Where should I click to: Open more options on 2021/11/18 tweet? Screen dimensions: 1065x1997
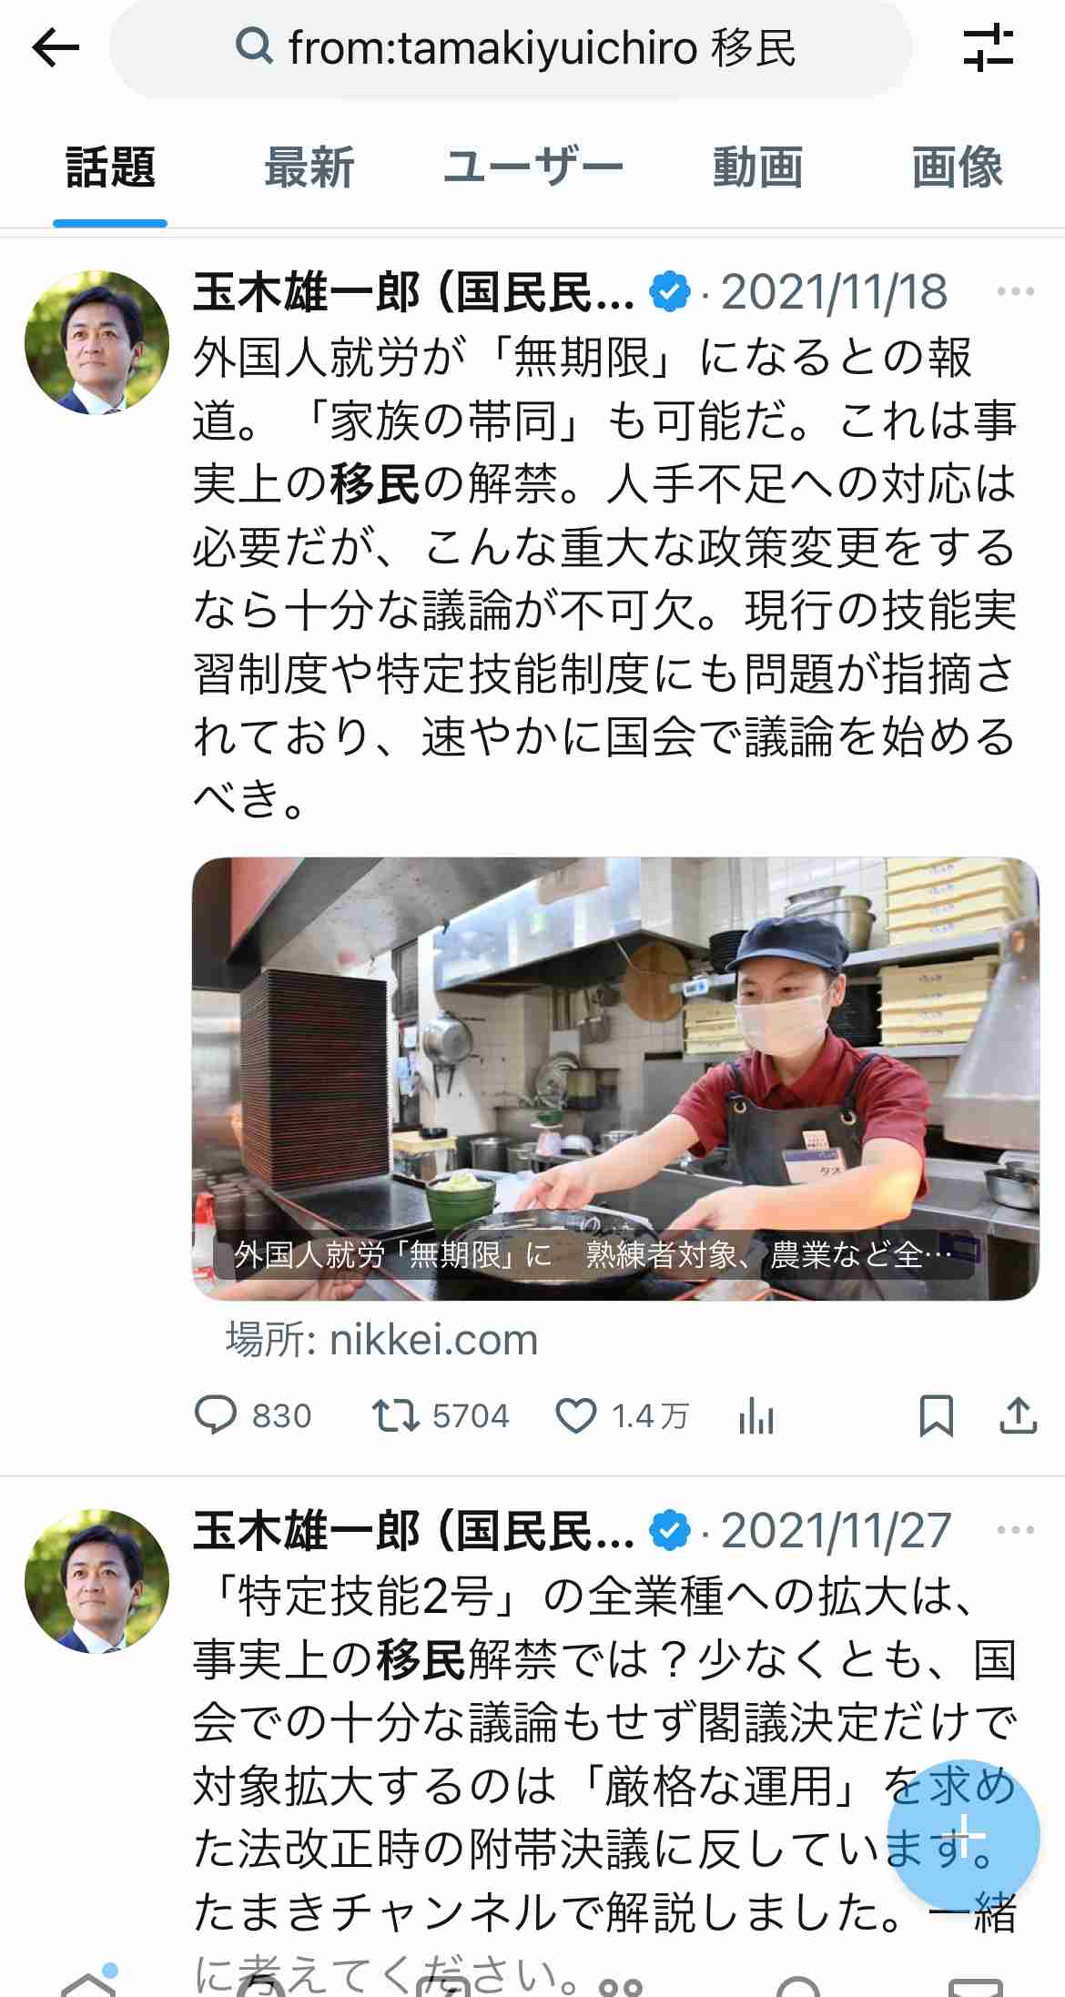1015,292
